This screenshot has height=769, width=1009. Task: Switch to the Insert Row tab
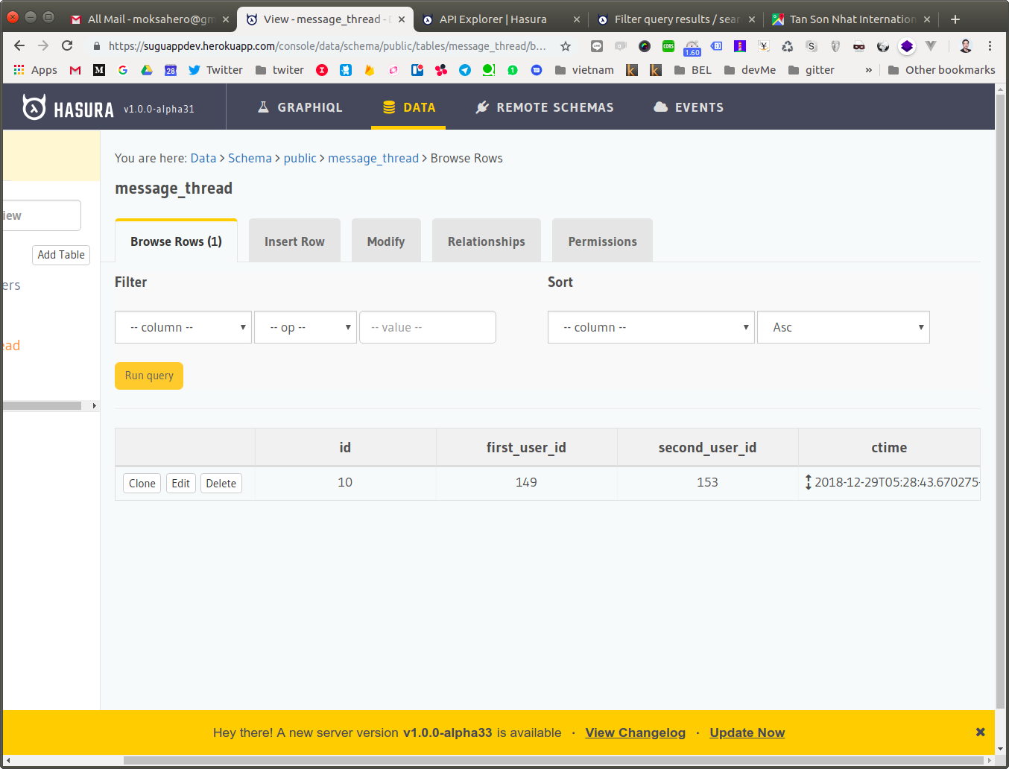294,240
